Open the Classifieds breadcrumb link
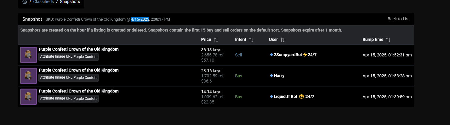Viewport: 450px width, 125px height. tap(43, 2)
